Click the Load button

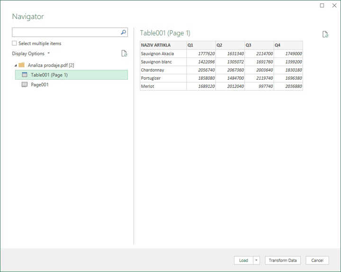pyautogui.click(x=243, y=260)
